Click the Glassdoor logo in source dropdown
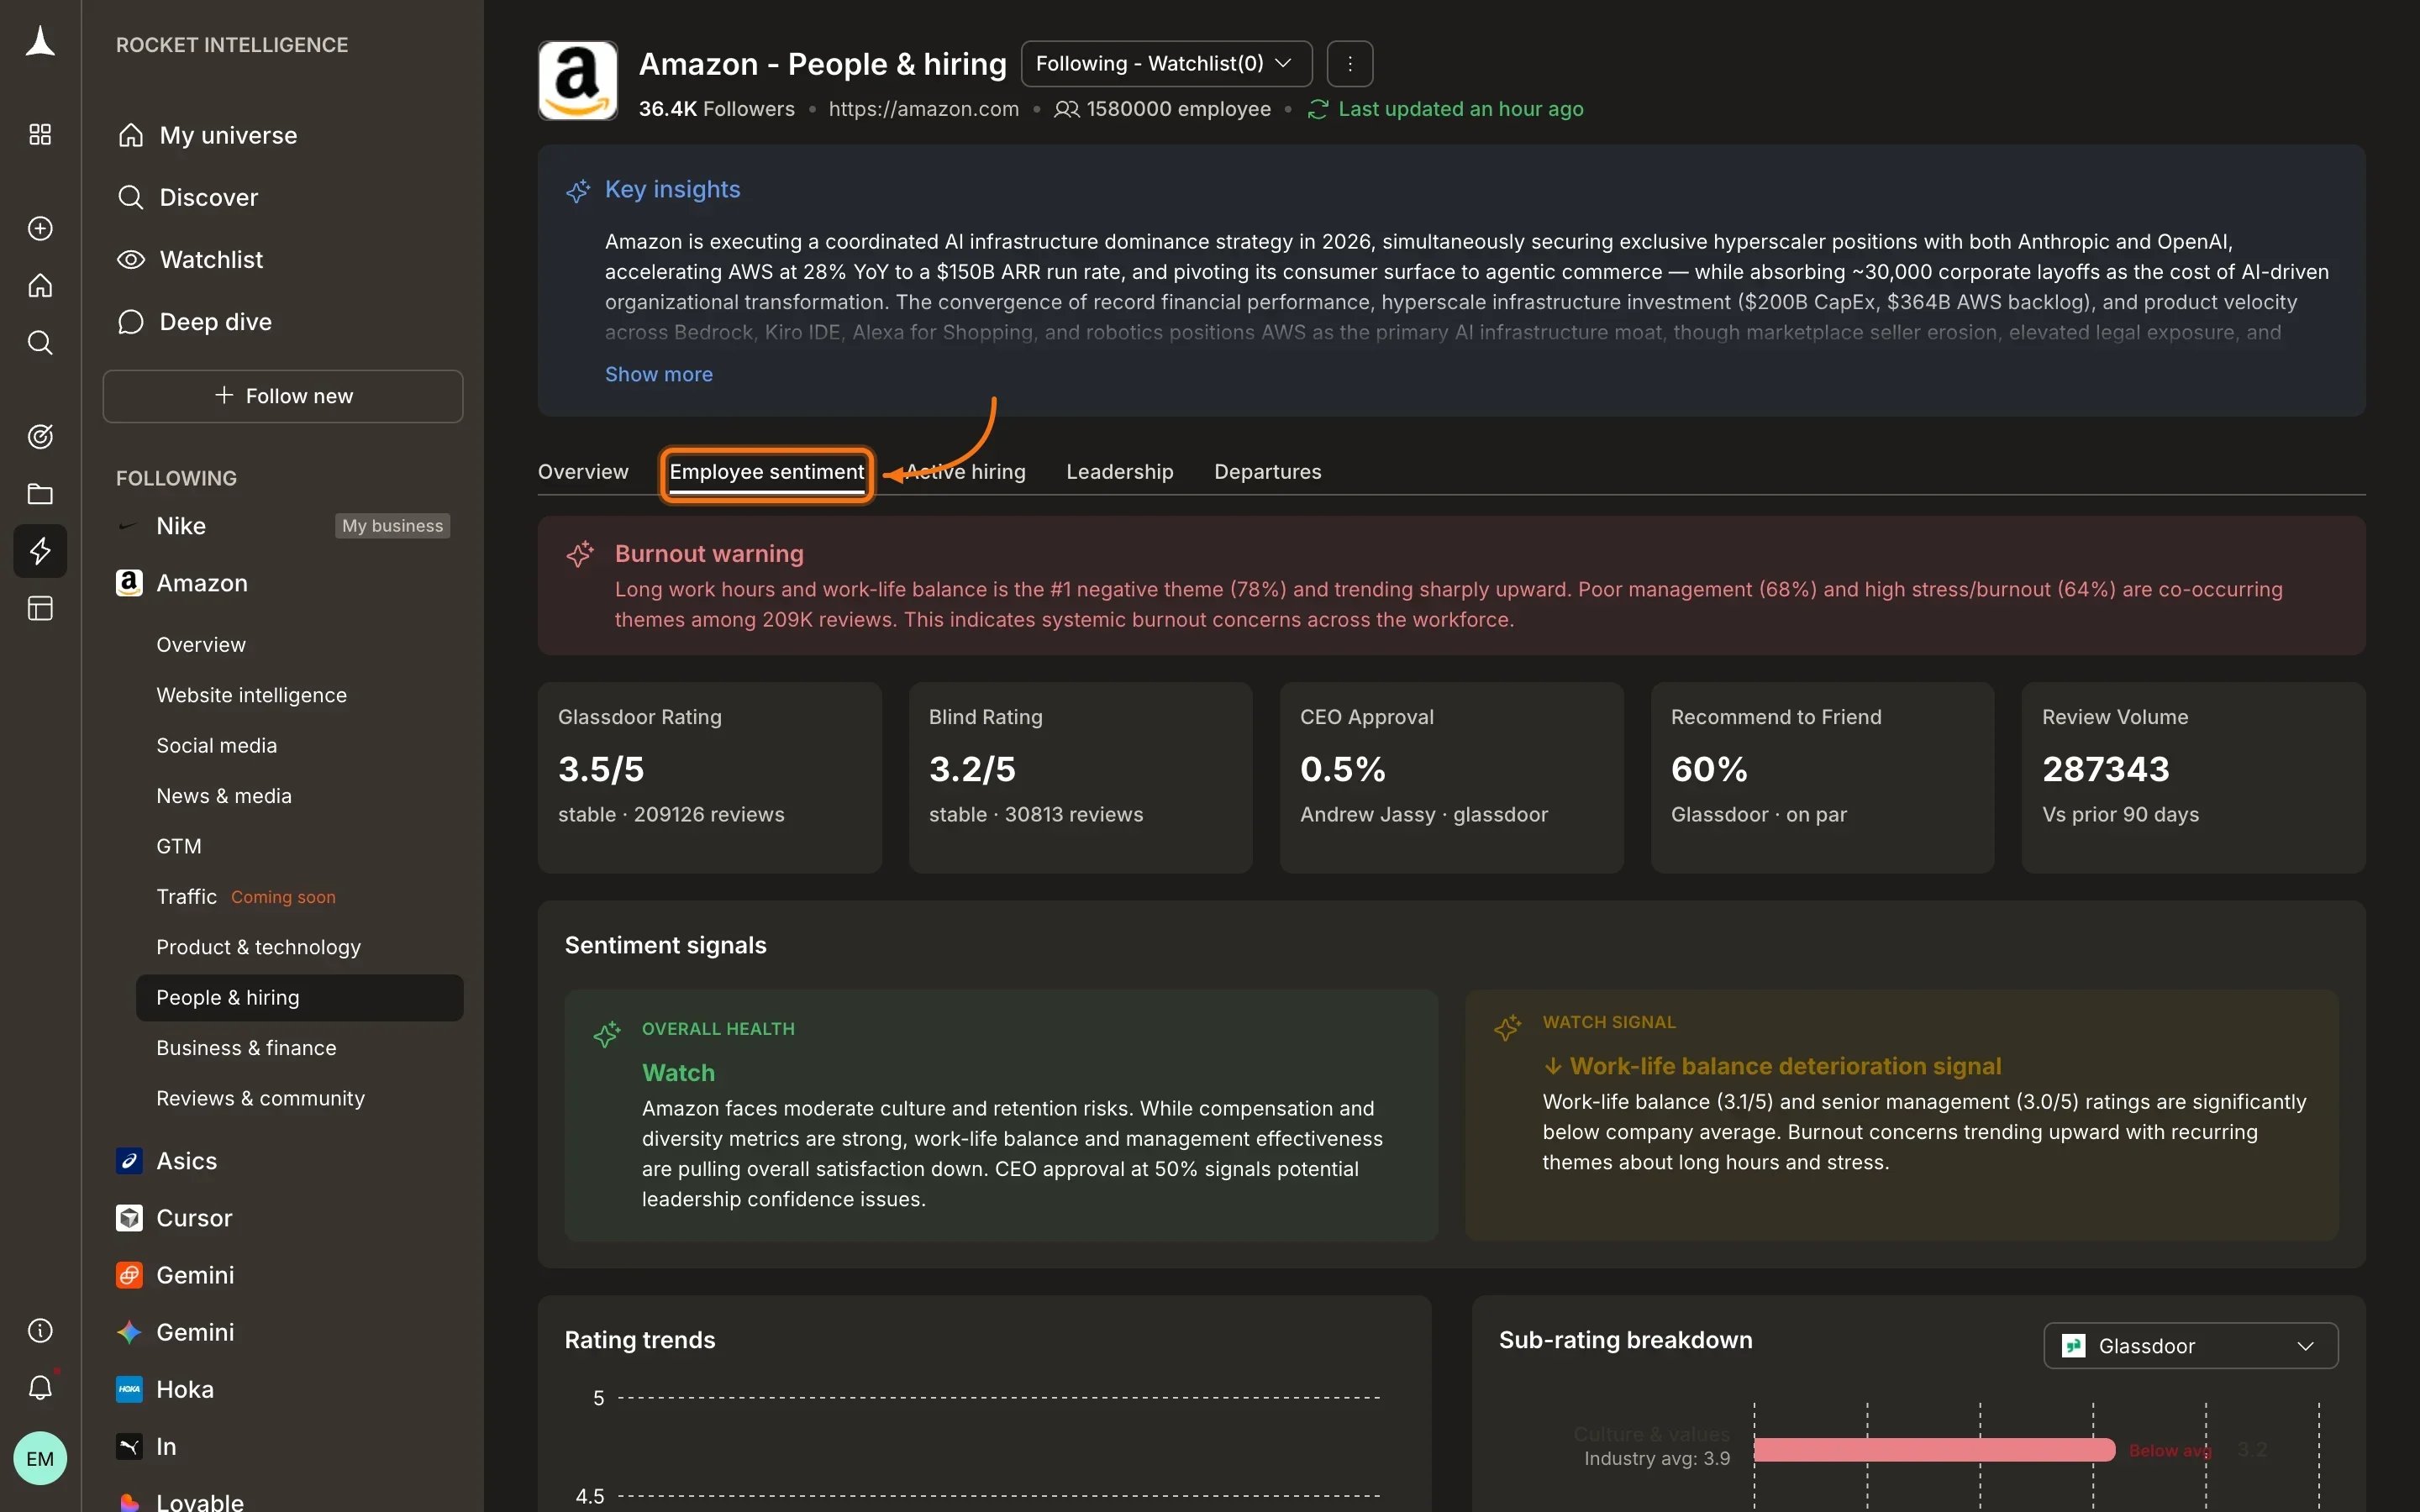 point(2074,1346)
